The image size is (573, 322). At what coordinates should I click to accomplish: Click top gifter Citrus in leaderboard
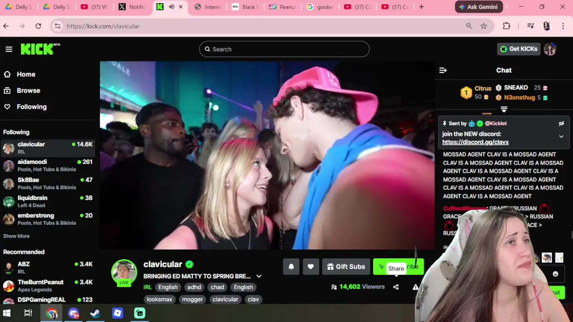[x=483, y=89]
